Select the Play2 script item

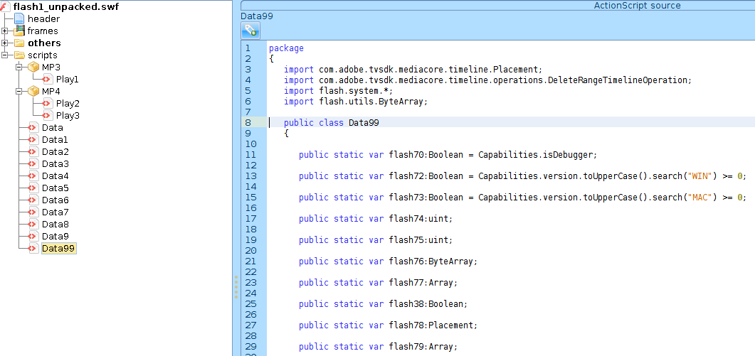[68, 103]
